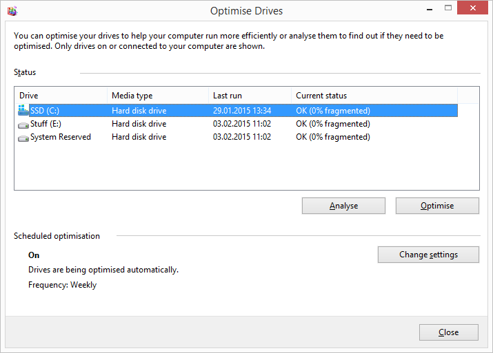Maximize the Optimise Drives window
This screenshot has height=353, width=493.
click(449, 8)
